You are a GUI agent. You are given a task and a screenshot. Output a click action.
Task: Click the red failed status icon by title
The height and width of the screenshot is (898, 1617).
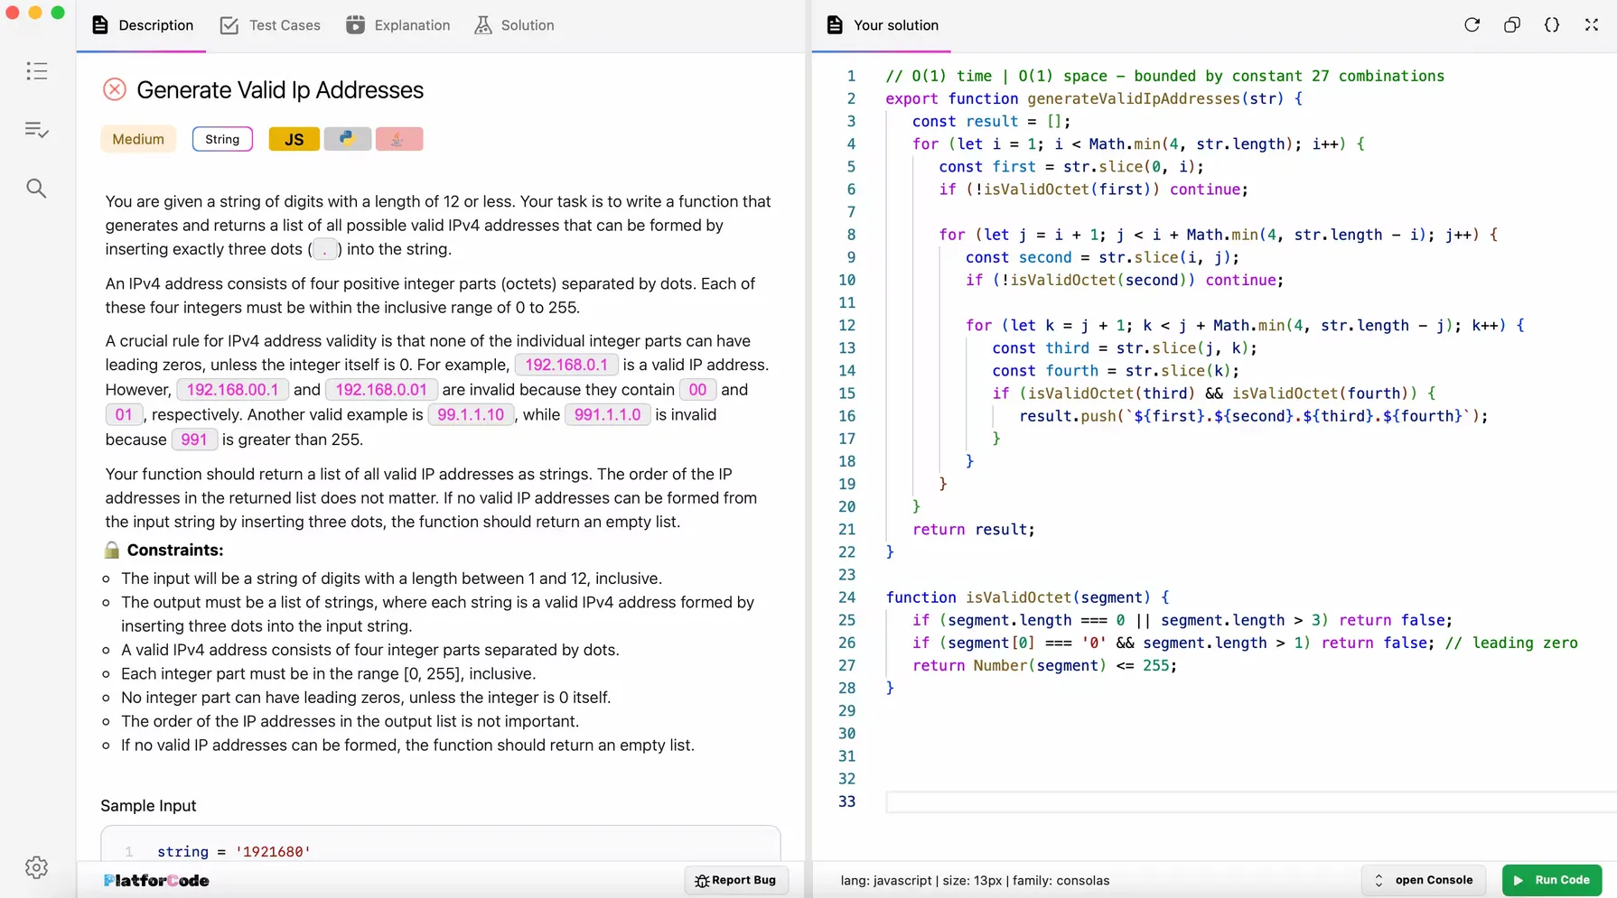coord(115,89)
